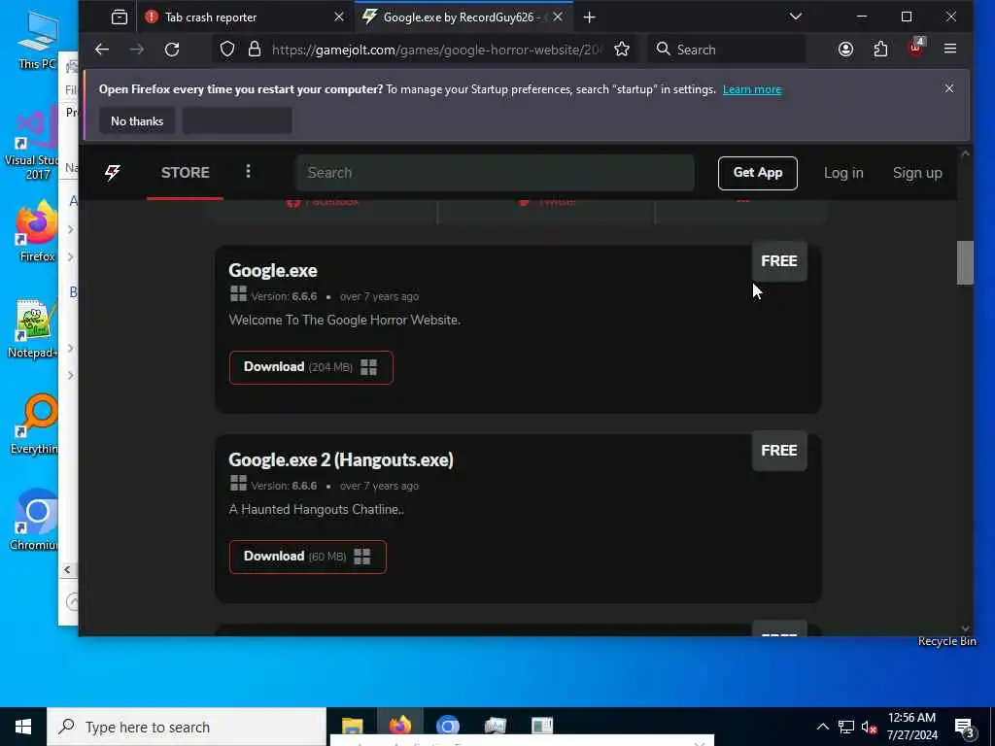Bookmark this page with star icon

tap(622, 50)
